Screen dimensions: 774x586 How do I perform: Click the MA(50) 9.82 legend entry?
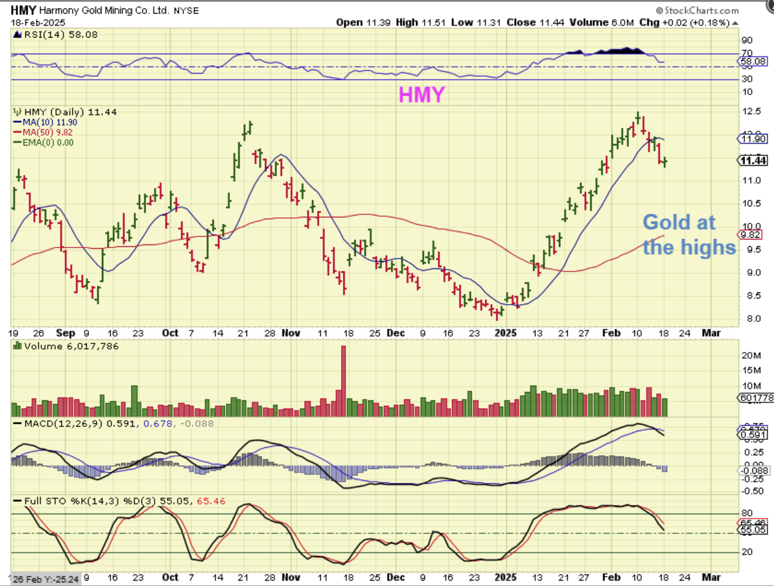48,132
